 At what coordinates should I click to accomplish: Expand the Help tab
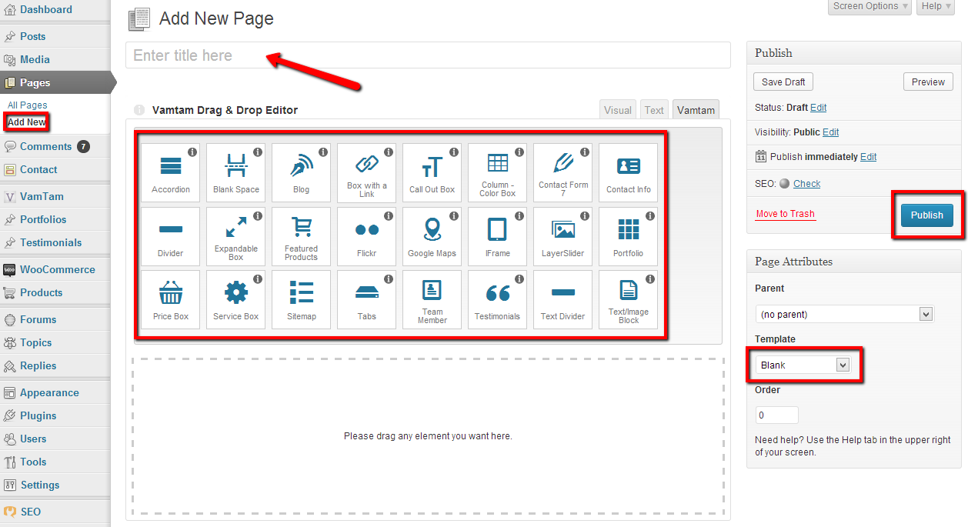tap(936, 6)
